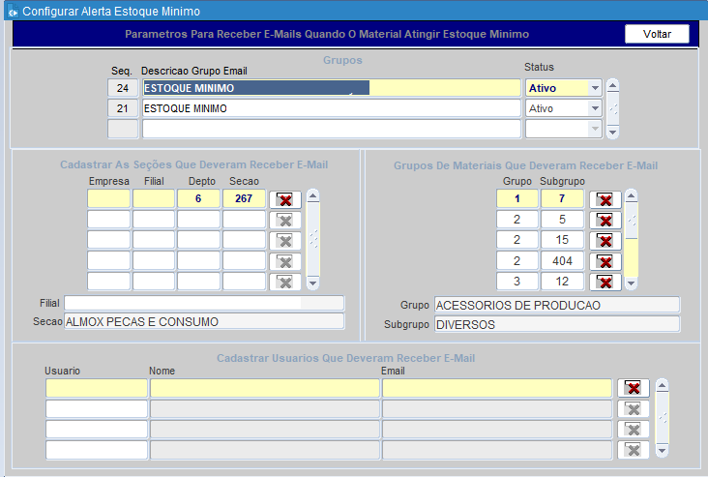Image resolution: width=708 pixels, height=477 pixels.
Task: Click Grupo field ACESSORIOS DE PRODUCAO
Action: (x=557, y=305)
